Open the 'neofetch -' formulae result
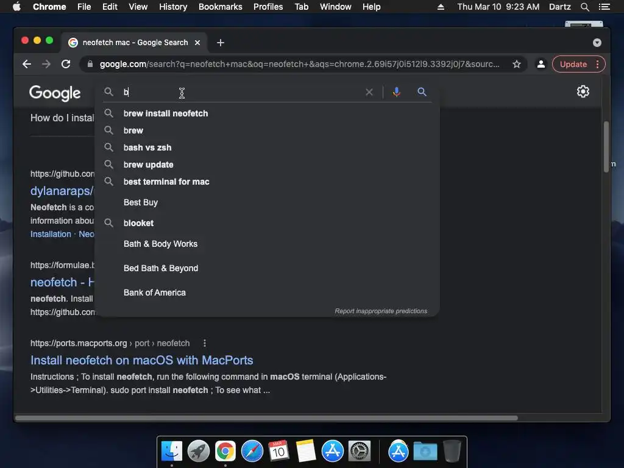This screenshot has height=468, width=624. pos(62,282)
